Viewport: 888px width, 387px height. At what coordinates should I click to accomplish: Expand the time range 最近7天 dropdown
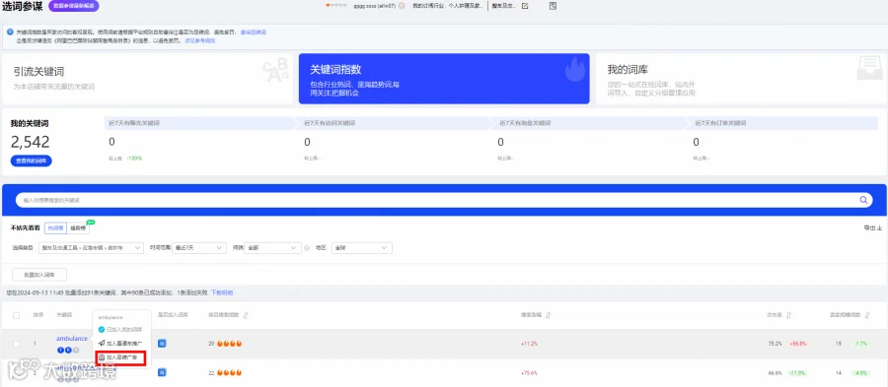click(200, 248)
